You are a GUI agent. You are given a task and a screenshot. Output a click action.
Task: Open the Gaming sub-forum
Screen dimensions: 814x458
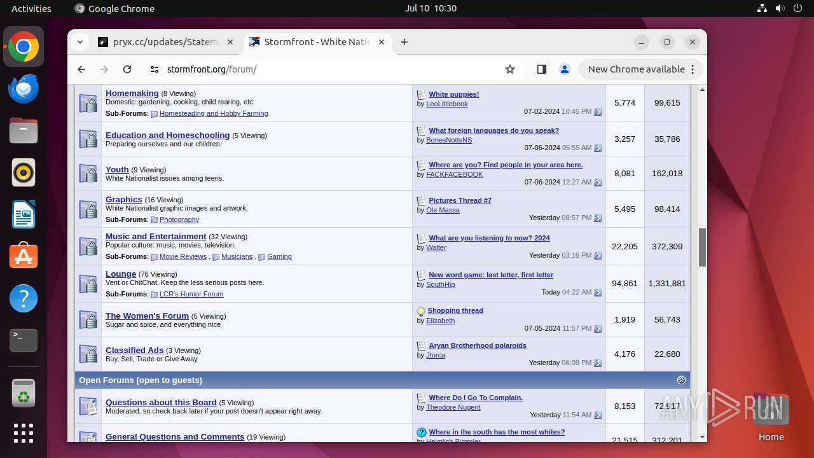pos(279,256)
